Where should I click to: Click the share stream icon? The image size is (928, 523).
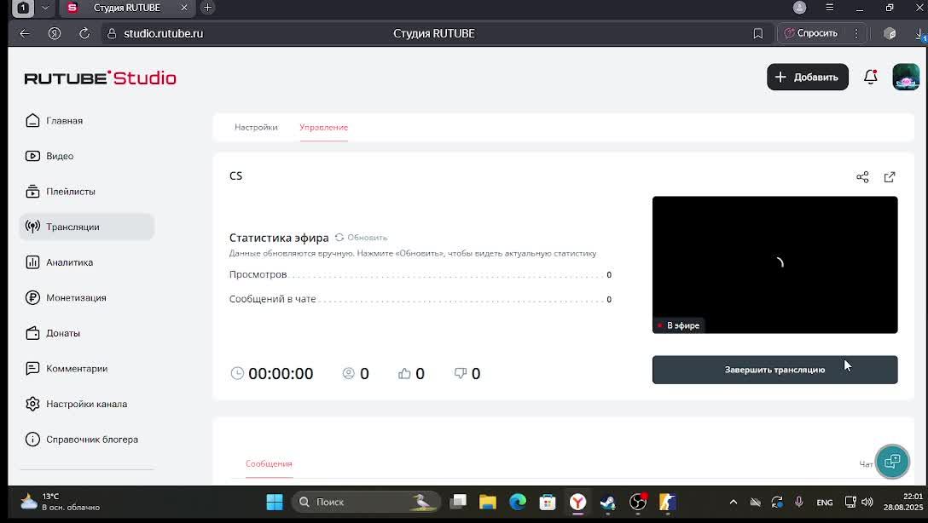[862, 176]
